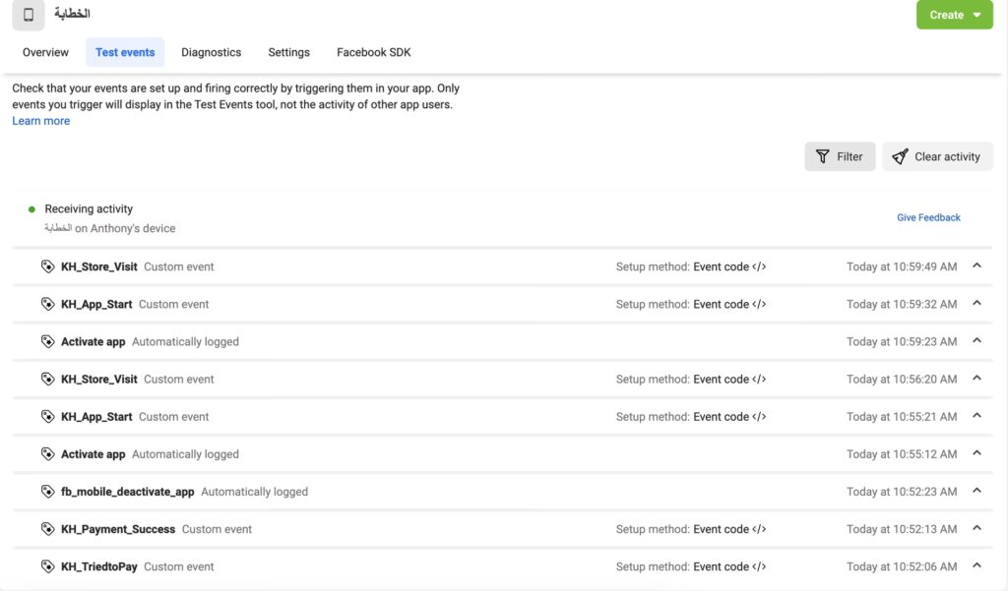This screenshot has width=1008, height=591.
Task: Collapse the 10:59:49 AM KH_Store_Visit event
Action: coord(976,266)
